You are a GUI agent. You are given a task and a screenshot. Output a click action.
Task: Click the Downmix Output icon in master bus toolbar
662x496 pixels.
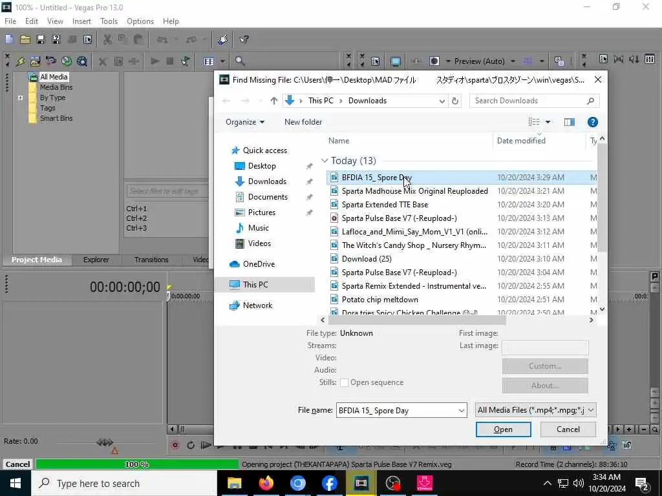pyautogui.click(x=619, y=59)
